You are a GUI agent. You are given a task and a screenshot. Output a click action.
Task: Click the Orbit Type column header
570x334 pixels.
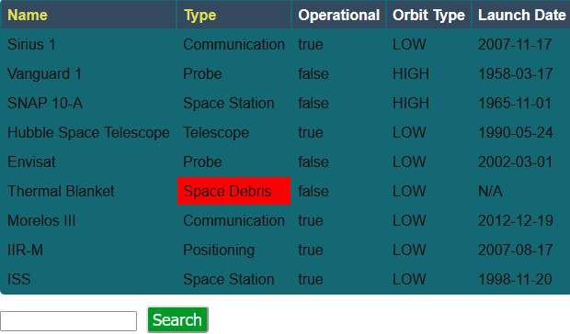[428, 15]
